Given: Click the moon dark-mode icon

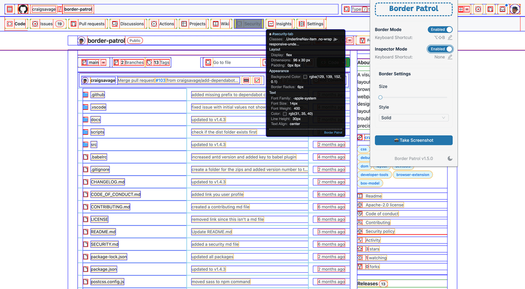Looking at the screenshot, I should tap(450, 159).
